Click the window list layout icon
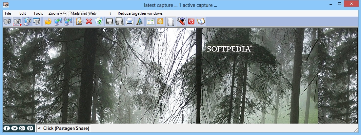Screen dimensions: 361x135 [150, 22]
